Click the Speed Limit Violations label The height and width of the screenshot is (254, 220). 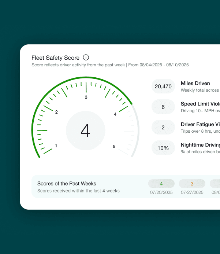(200, 104)
